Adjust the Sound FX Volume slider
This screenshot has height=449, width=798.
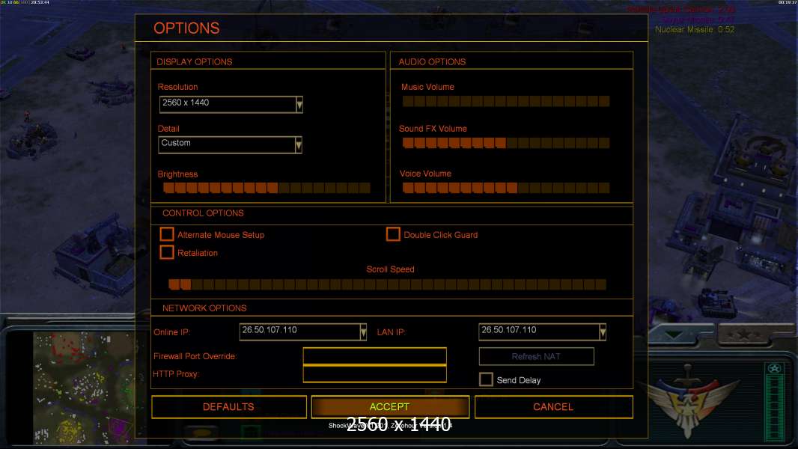click(x=506, y=143)
